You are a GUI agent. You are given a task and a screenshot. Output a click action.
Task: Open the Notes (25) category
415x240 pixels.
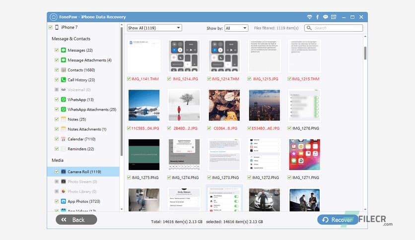point(77,119)
